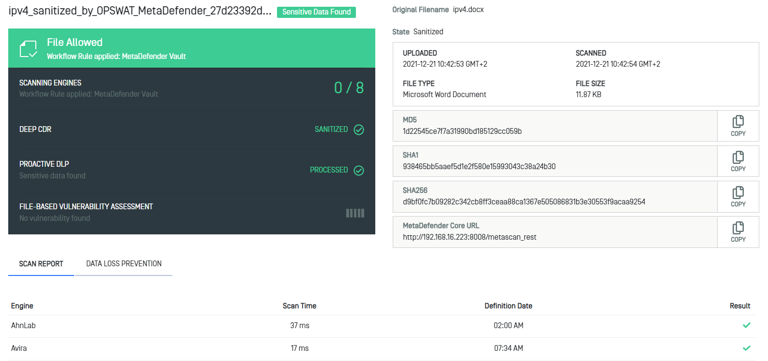Select the Deep CDR row label

tap(35, 130)
